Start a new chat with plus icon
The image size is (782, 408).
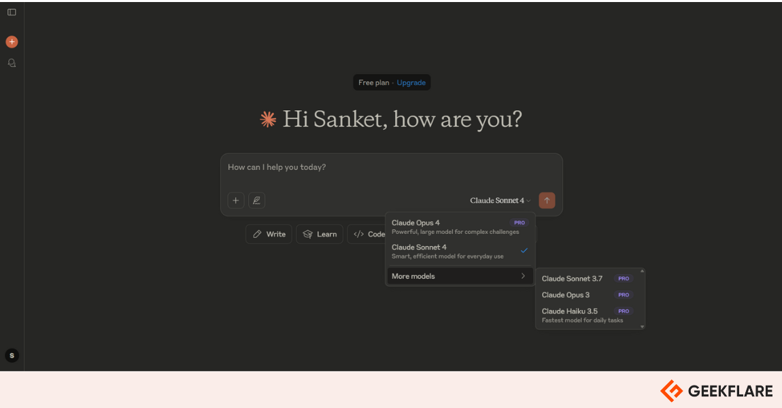tap(12, 42)
